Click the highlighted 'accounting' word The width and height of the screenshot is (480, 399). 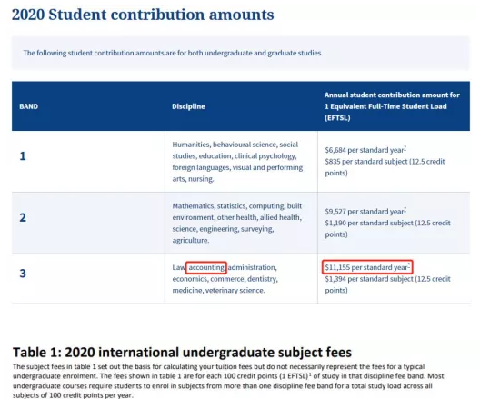[x=206, y=267]
